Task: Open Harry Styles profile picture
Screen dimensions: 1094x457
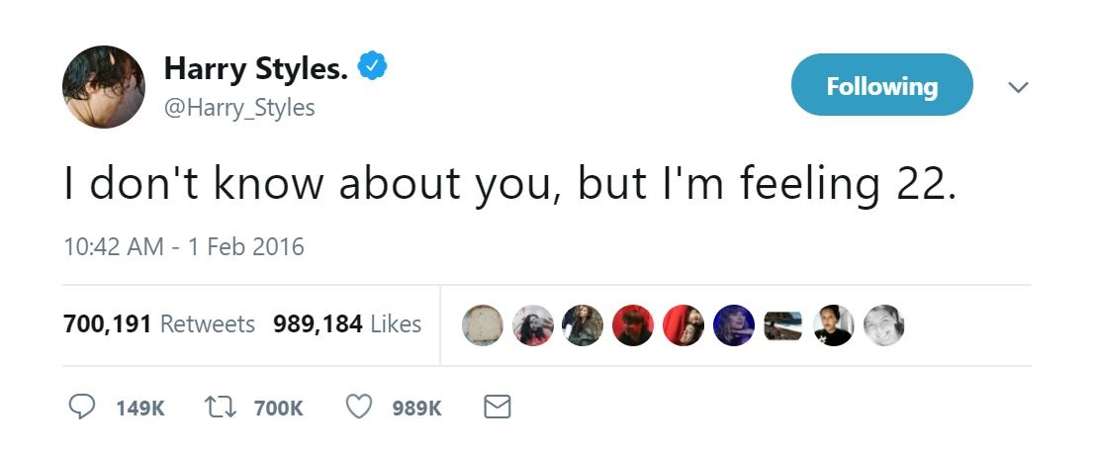Action: click(x=104, y=86)
